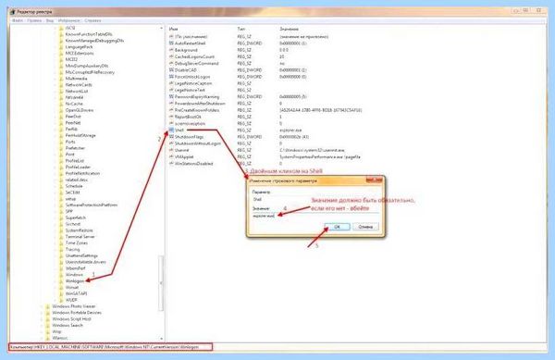Click the ProfileList folder icon
This screenshot has height=360, width=555.
click(x=61, y=161)
